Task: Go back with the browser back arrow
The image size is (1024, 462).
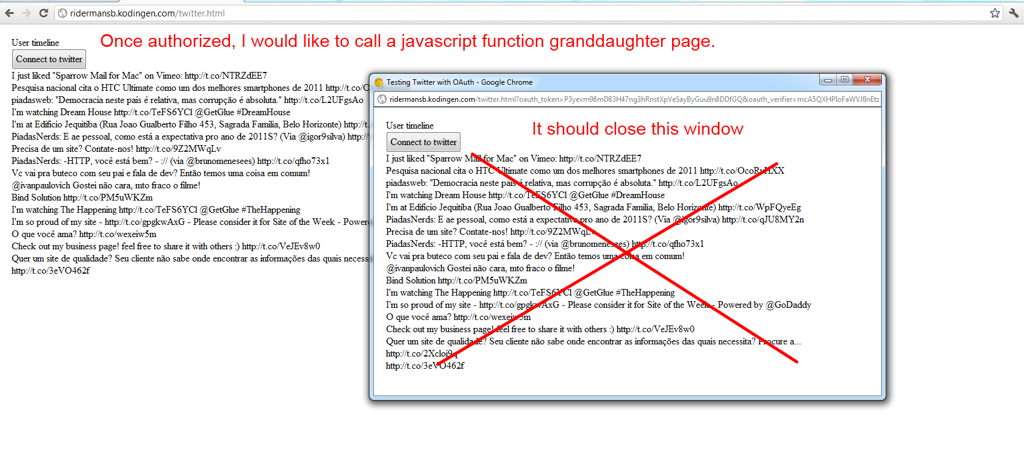Action: pyautogui.click(x=9, y=13)
